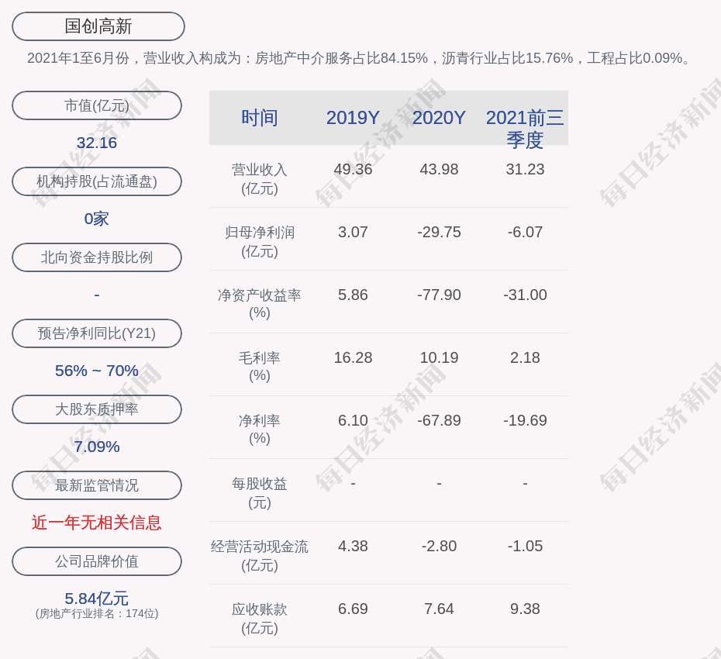Click the 最新监管情况 label pill

(97, 485)
